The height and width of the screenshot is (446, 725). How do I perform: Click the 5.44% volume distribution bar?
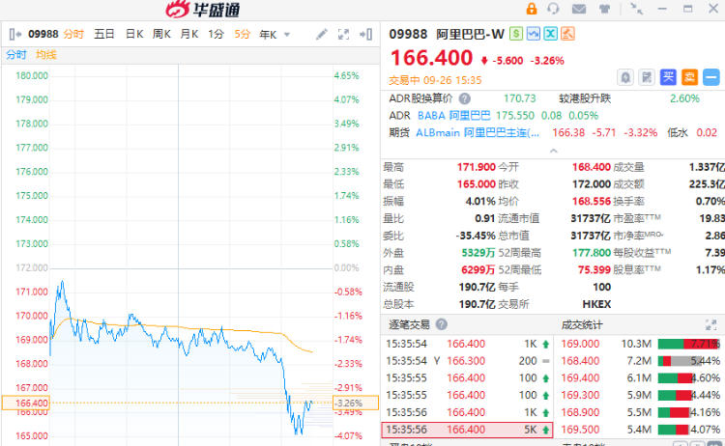click(x=689, y=361)
